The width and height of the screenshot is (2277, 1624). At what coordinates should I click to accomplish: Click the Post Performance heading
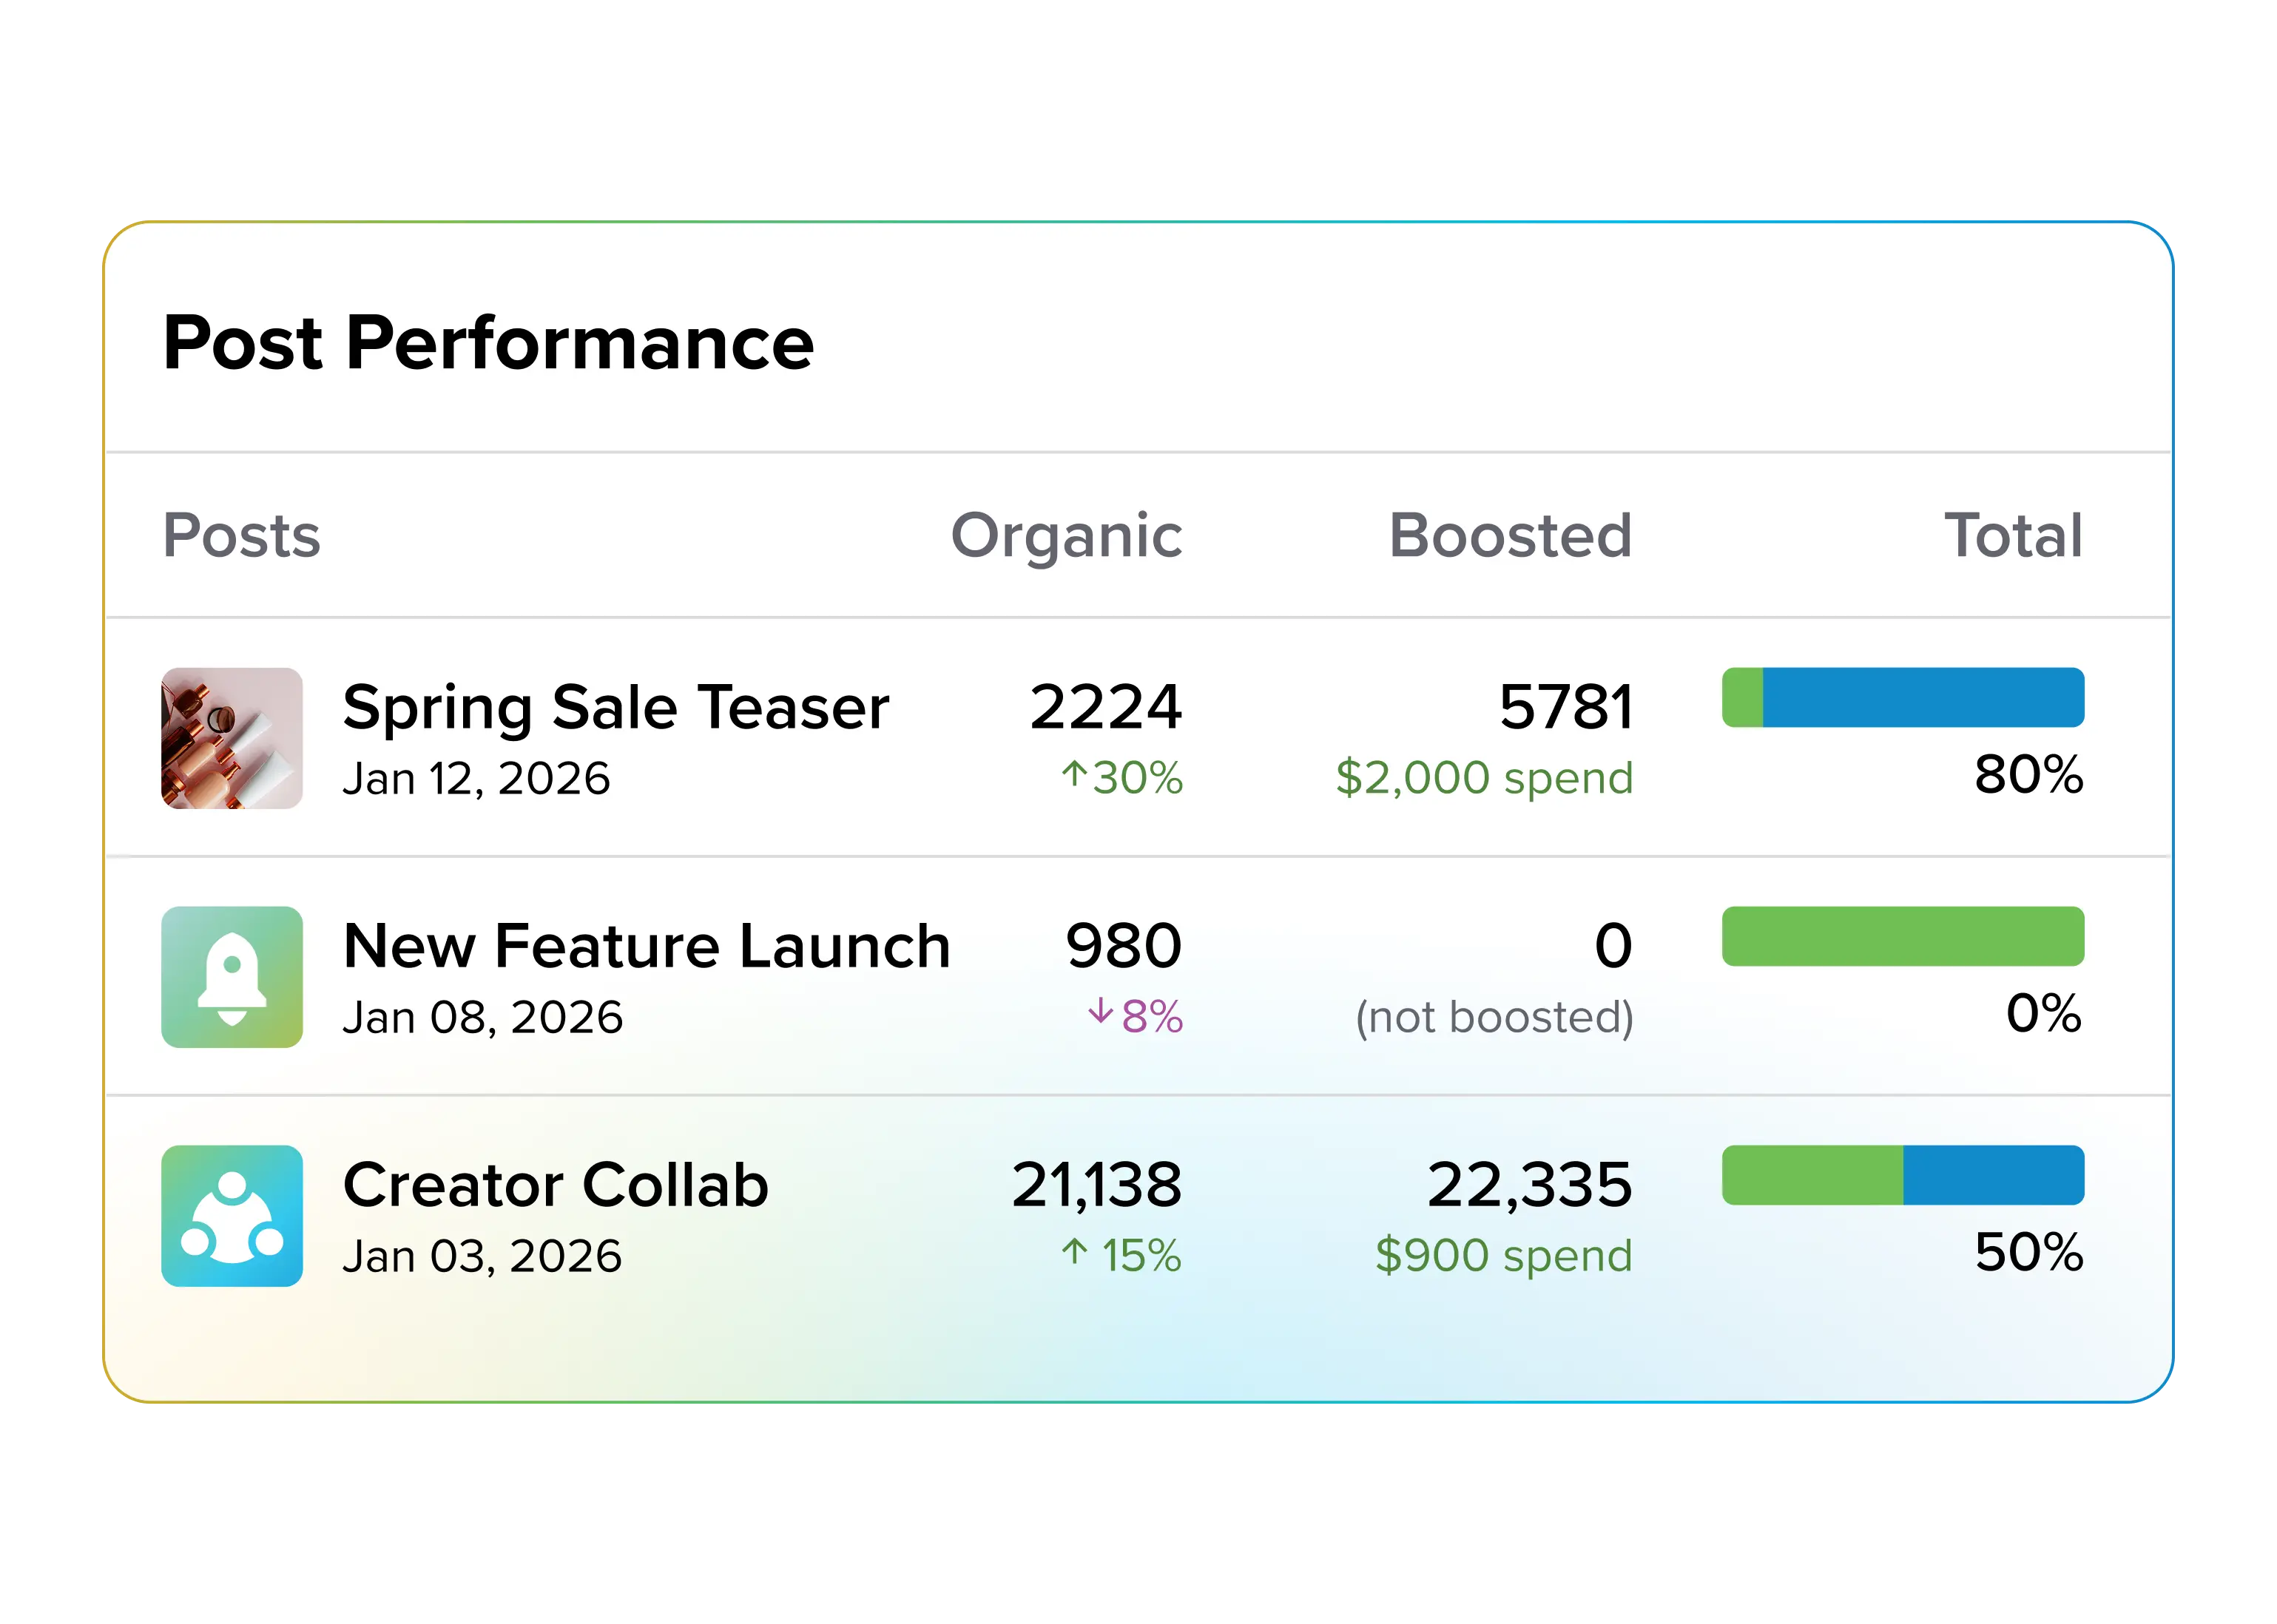pyautogui.click(x=488, y=343)
